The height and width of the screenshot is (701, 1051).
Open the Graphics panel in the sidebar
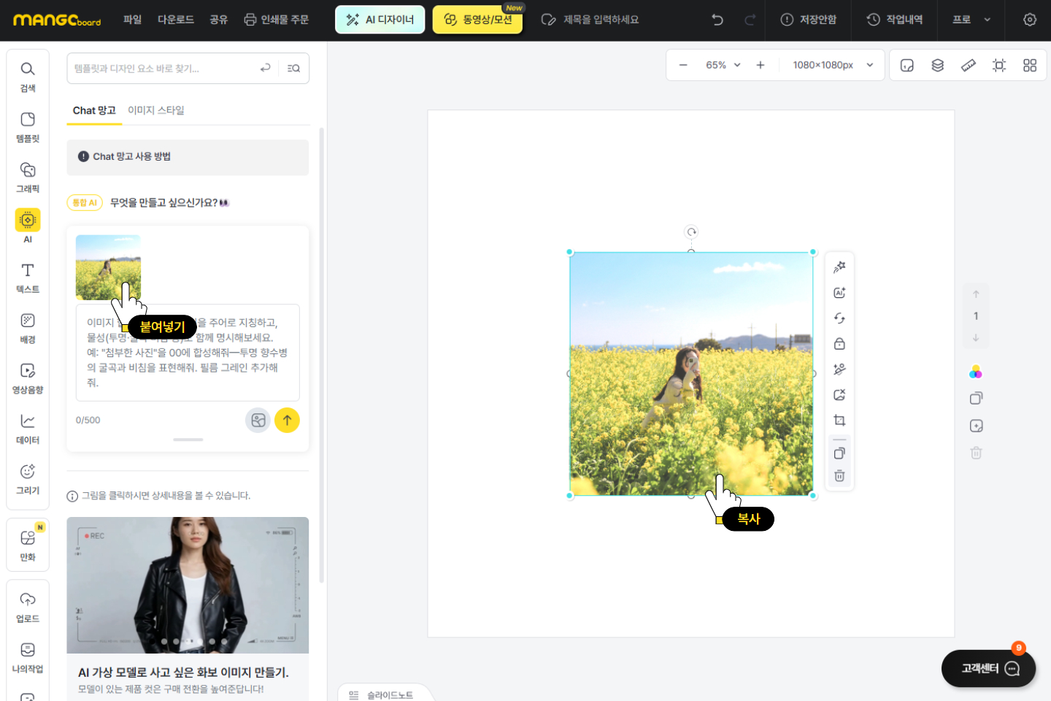[28, 177]
